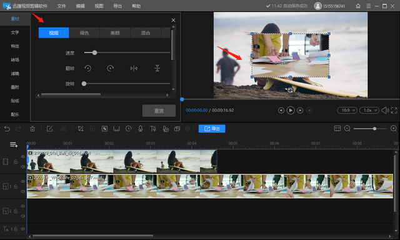Viewport: 400px width, 240px height.
Task: Zoom in the timeline with the plus magnifier
Action: 394,129
